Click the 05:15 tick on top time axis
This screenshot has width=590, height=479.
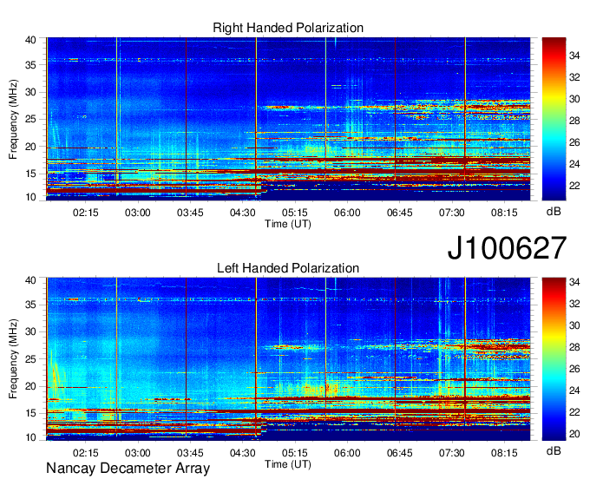pos(295,213)
